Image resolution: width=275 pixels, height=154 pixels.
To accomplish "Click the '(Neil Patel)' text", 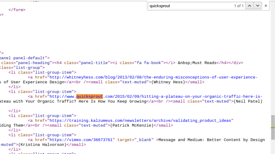I will (248, 101).
